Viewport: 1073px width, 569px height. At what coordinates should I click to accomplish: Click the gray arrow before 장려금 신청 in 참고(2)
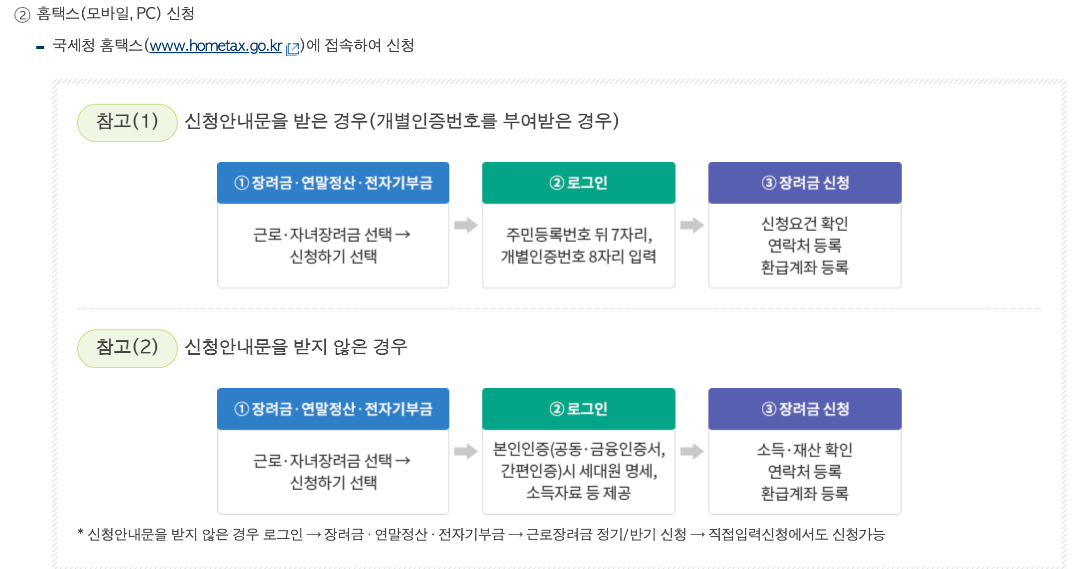(692, 451)
